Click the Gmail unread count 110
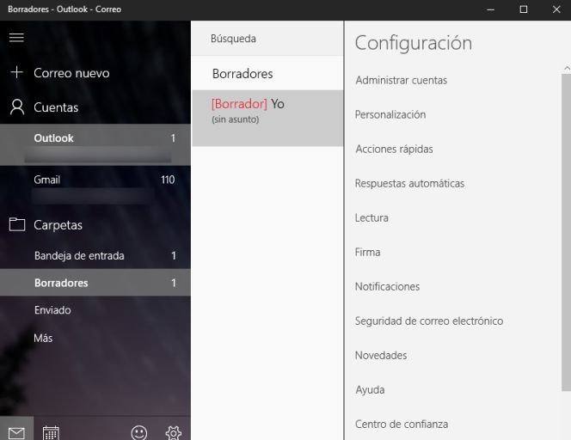Image resolution: width=571 pixels, height=440 pixels. [168, 180]
